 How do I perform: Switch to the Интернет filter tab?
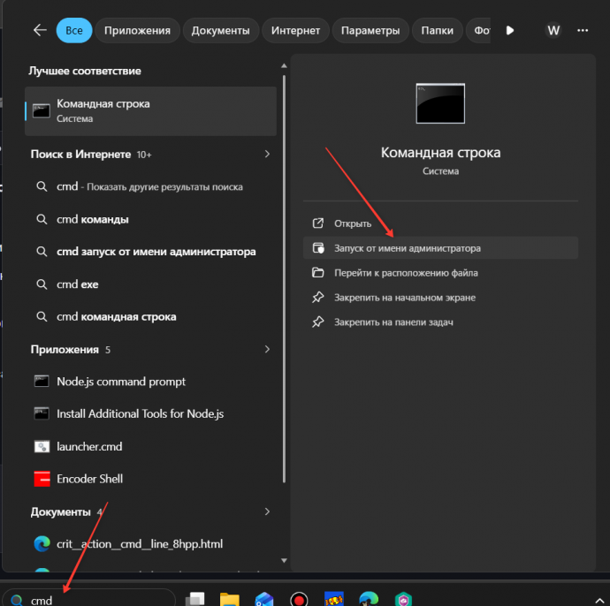click(x=295, y=30)
